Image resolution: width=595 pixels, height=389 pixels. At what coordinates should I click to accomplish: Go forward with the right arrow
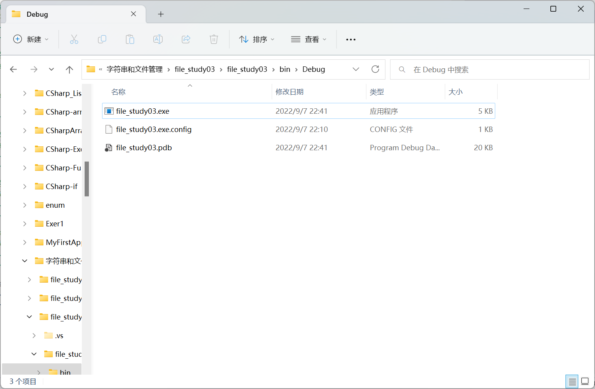point(34,69)
